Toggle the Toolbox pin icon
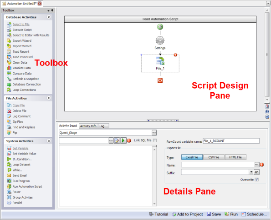 click(52, 10)
